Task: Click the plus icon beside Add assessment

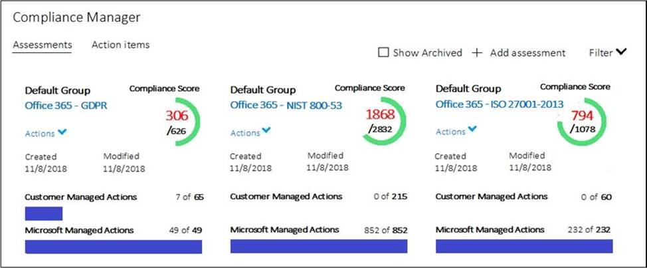Action: [x=477, y=53]
